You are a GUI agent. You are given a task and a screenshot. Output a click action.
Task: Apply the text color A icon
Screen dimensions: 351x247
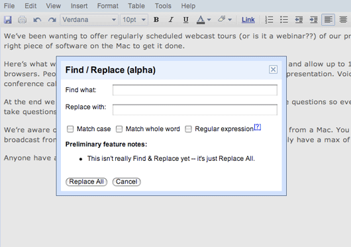point(201,20)
